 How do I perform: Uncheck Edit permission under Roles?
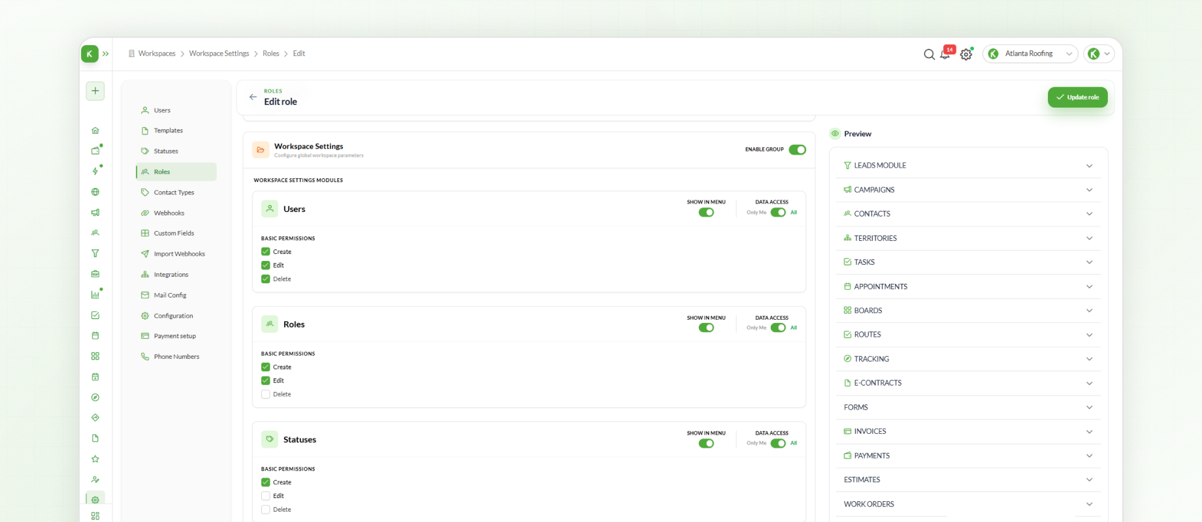pos(266,380)
